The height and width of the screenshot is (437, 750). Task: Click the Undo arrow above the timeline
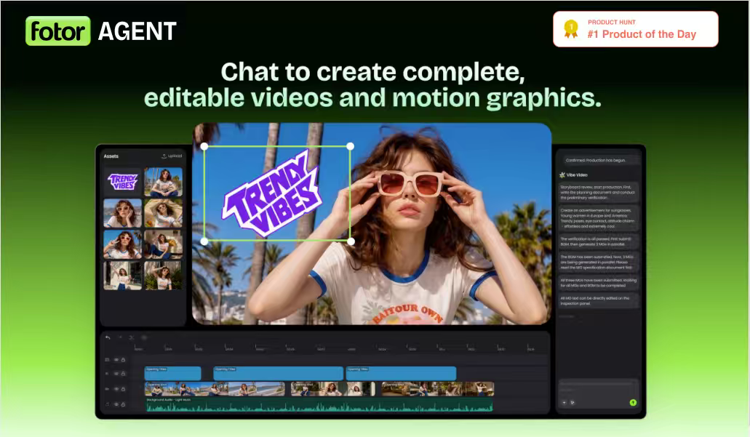[x=108, y=337]
